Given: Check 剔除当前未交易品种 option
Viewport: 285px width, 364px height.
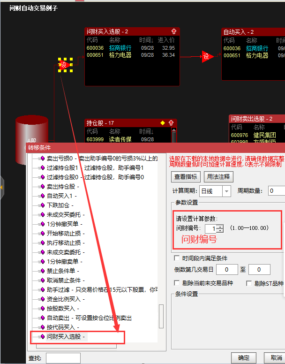Looking at the screenshot, I should tap(177, 283).
